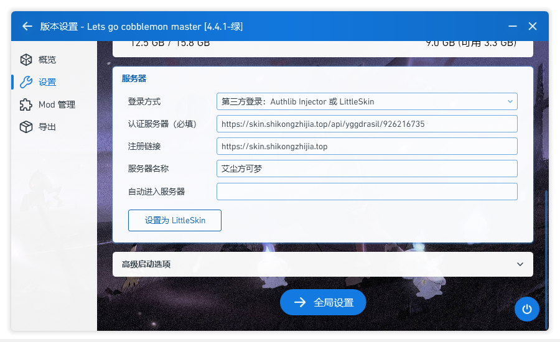Switch to the 概览 tab
The height and width of the screenshot is (342, 560).
pos(47,60)
